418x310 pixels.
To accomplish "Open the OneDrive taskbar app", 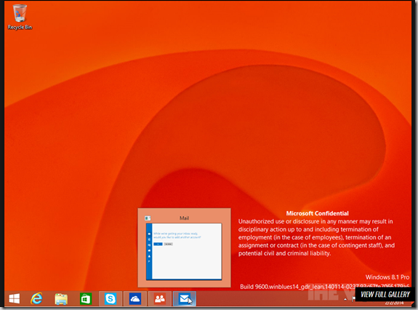I will click(135, 298).
